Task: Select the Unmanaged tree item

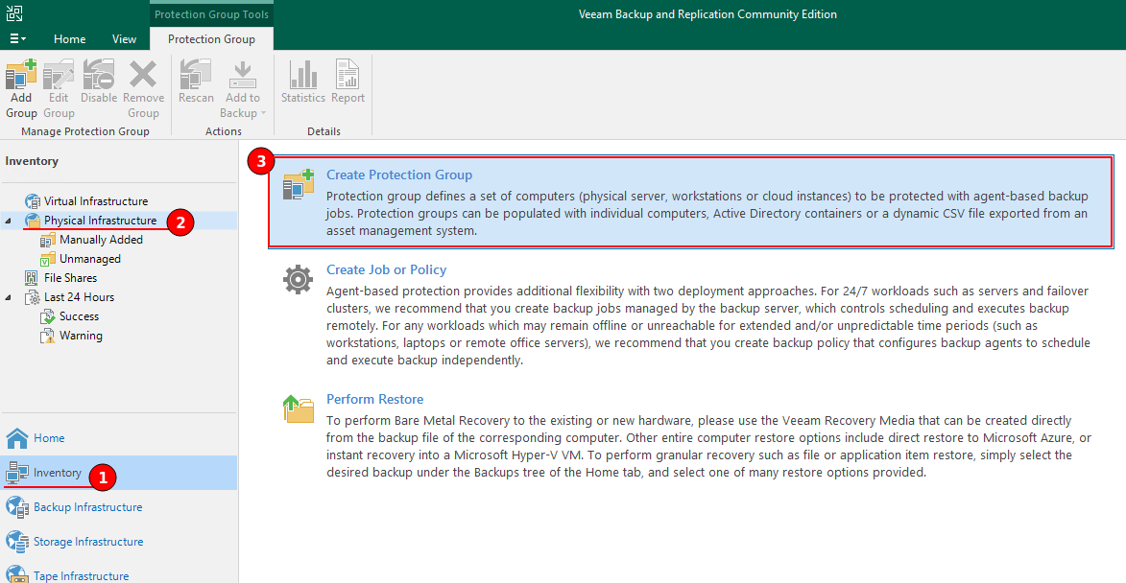Action: [90, 259]
